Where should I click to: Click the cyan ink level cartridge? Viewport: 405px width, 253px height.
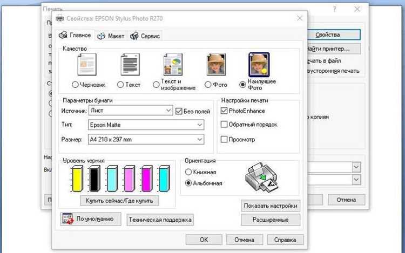164,179
